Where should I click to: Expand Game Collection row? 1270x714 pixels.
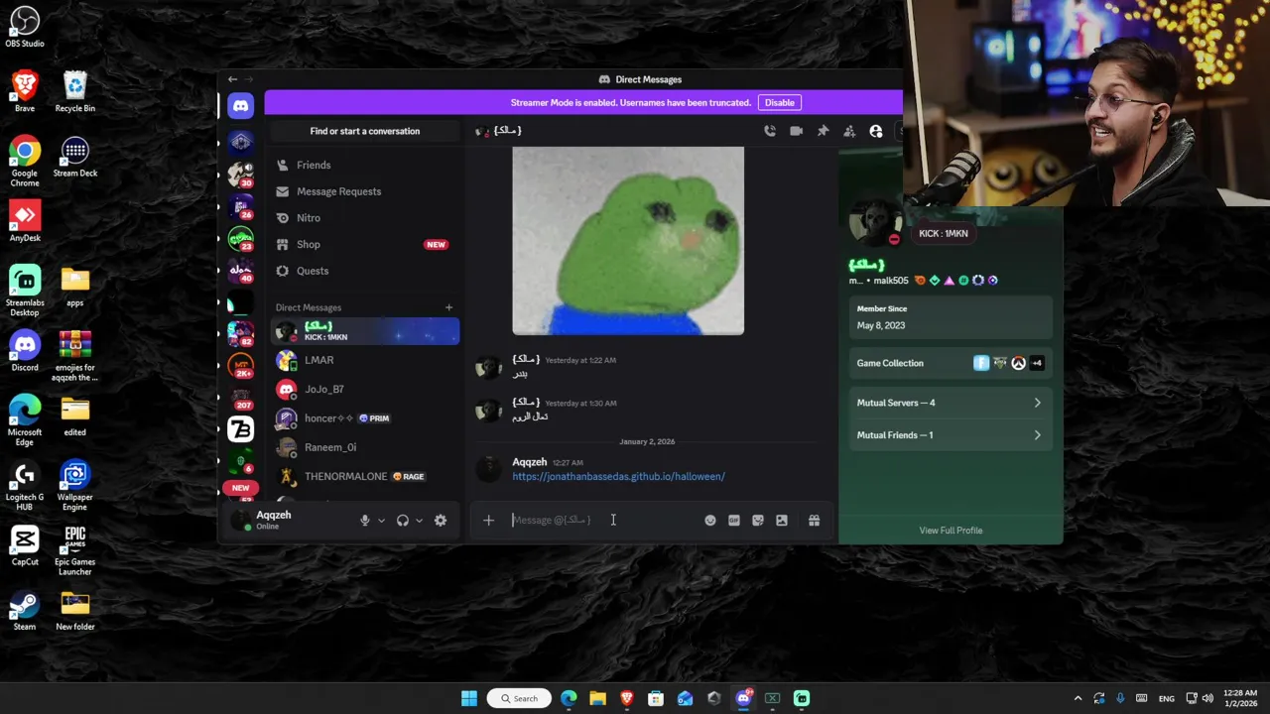pyautogui.click(x=951, y=363)
